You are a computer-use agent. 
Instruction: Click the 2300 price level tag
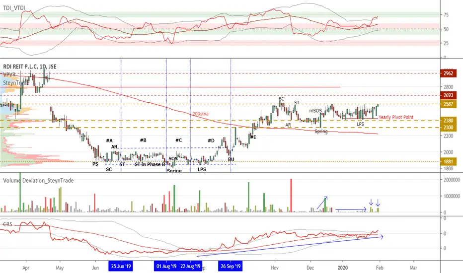tap(448, 128)
